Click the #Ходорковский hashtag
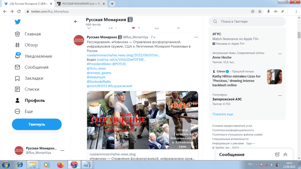This screenshot has width=301, height=169. (120, 86)
